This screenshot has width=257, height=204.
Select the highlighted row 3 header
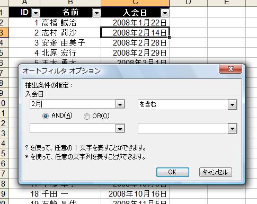tap(4, 32)
